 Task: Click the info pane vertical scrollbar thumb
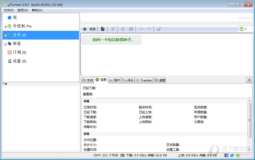(x=250, y=120)
